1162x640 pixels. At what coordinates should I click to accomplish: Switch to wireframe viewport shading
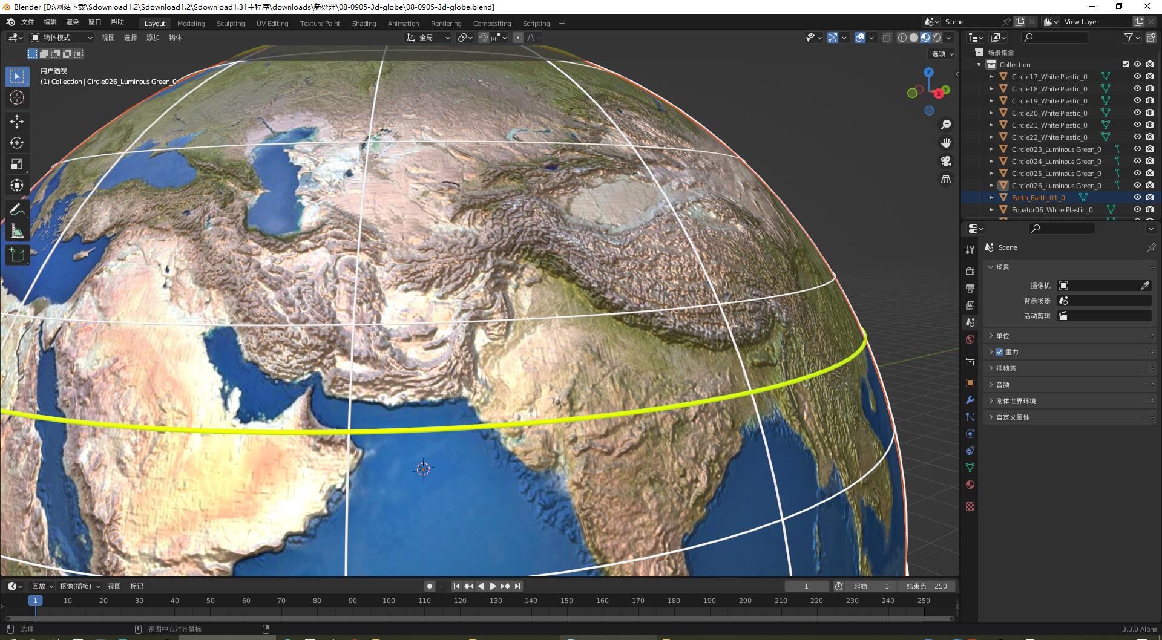[x=902, y=38]
